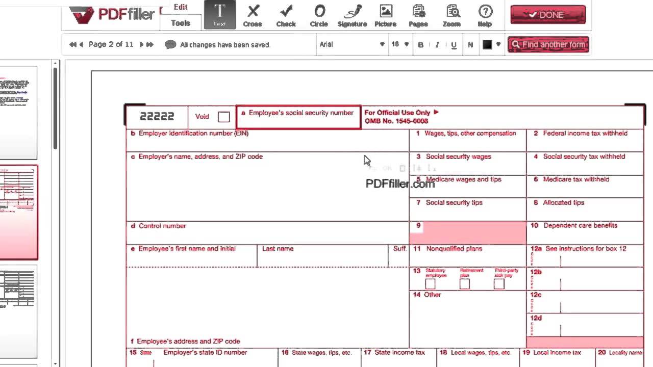
Task: Click Social security tips box
Action: [x=468, y=209]
